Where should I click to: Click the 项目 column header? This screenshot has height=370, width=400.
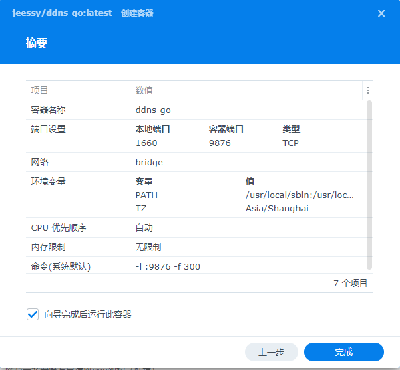coord(78,90)
